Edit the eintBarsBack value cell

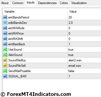(x=84, y=44)
